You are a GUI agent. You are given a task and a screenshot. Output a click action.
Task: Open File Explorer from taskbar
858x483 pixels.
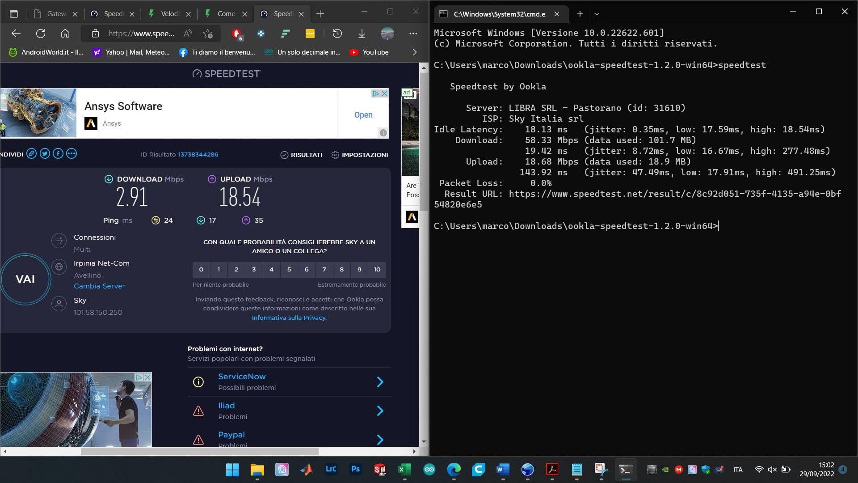[x=257, y=470]
